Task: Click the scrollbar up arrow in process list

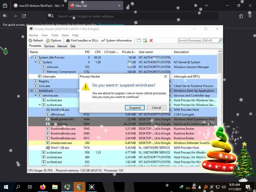Action: 219,51
